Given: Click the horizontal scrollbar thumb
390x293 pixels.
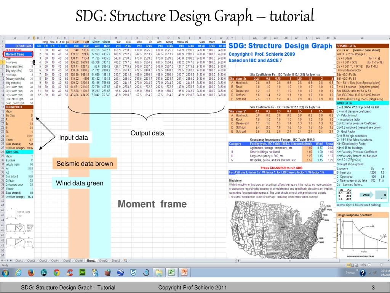Looking at the screenshot, I should [x=289, y=261].
